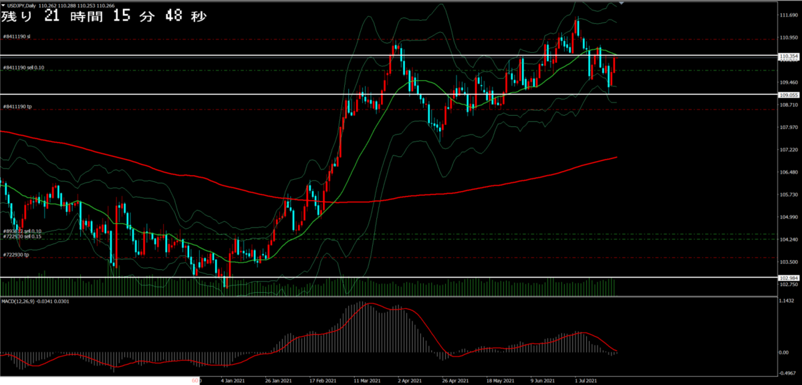Click the 107.220 value on the price scale

(x=789, y=150)
